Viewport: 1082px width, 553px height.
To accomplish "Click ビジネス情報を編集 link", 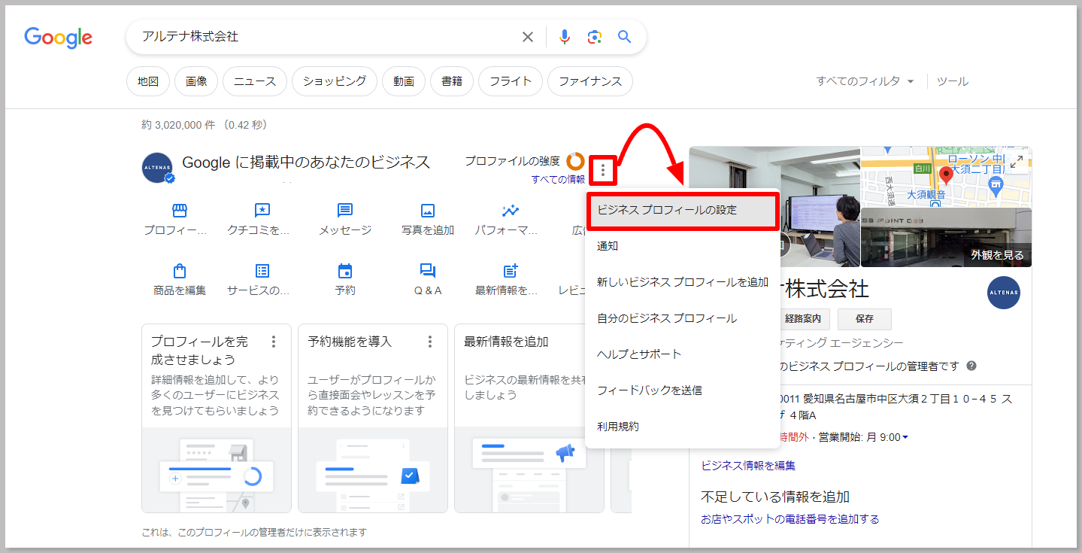I will 748,466.
